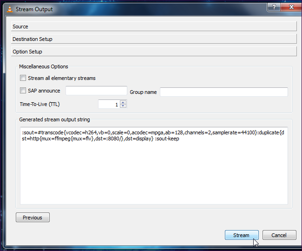Collapse the Option Setup section

pyautogui.click(x=154, y=52)
